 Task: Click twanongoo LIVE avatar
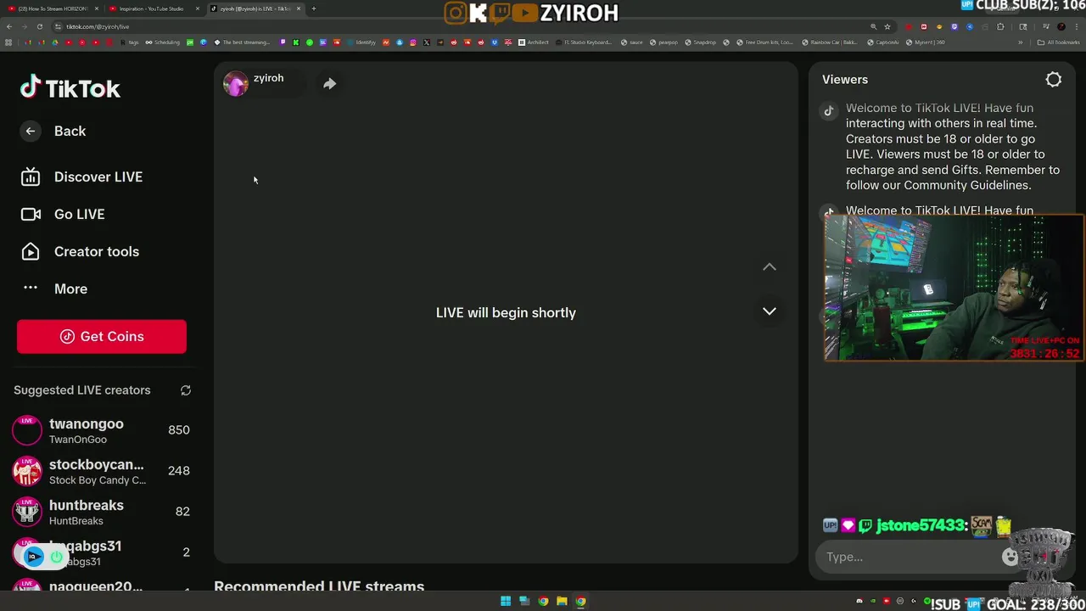tap(27, 430)
